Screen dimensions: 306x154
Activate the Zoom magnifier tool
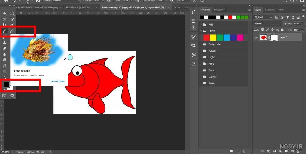4,77
